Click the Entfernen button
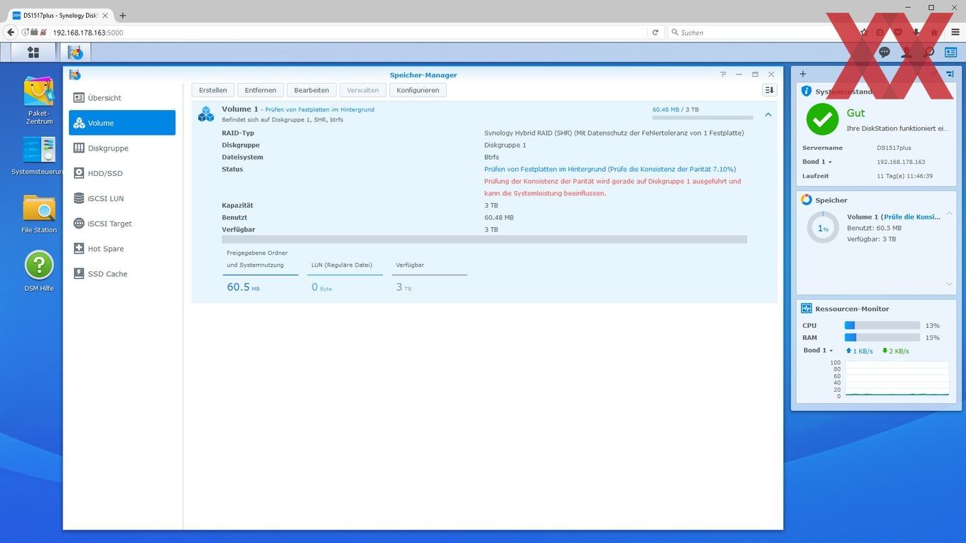This screenshot has width=966, height=543. (261, 90)
